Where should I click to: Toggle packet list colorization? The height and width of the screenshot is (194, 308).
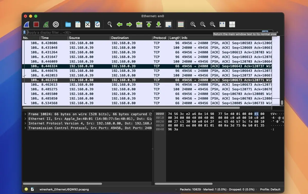click(x=180, y=25)
